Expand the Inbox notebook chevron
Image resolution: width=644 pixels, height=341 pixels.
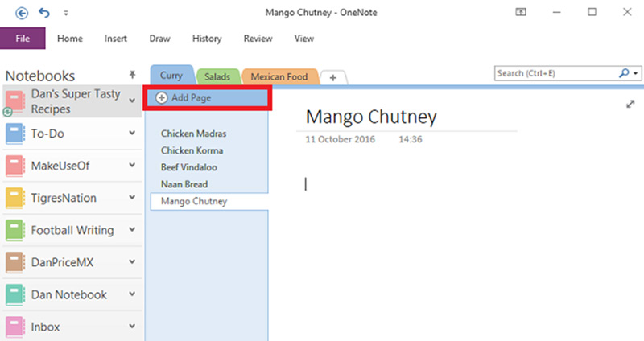(132, 327)
